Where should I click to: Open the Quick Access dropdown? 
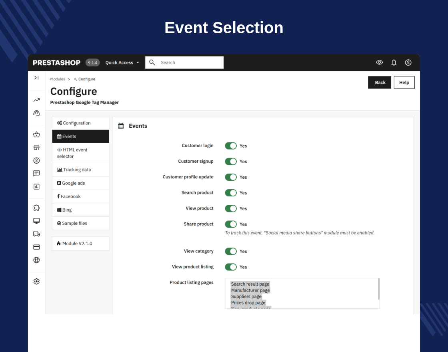122,62
